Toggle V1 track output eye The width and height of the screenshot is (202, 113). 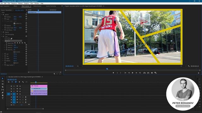coord(20,94)
